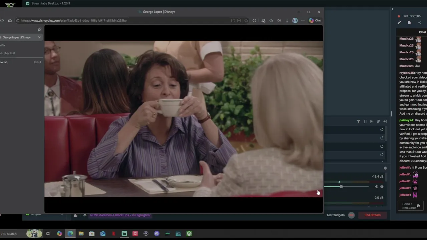Image resolution: width=427 pixels, height=240 pixels.
Task: Add this page to favorites star
Action: (x=246, y=20)
